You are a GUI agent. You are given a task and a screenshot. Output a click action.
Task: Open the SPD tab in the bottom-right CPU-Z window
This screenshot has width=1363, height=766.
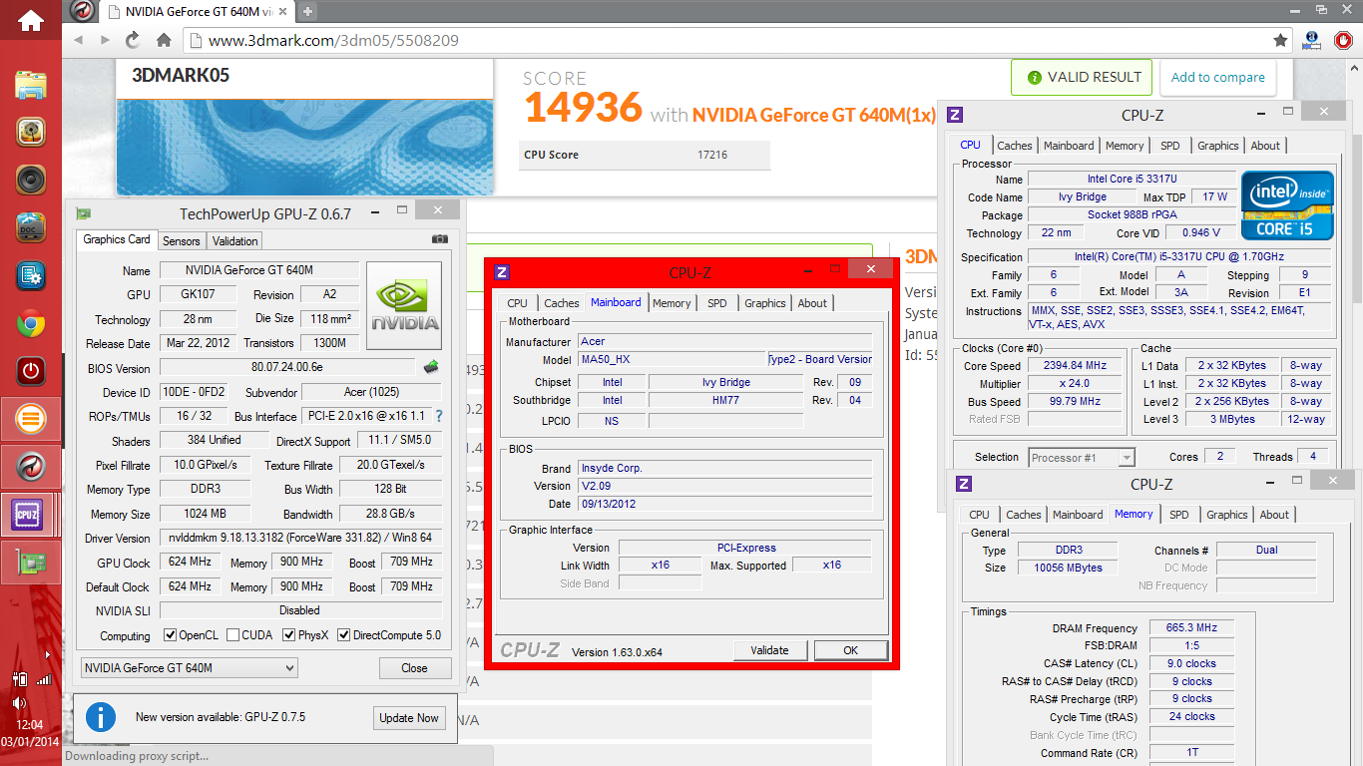[1179, 515]
